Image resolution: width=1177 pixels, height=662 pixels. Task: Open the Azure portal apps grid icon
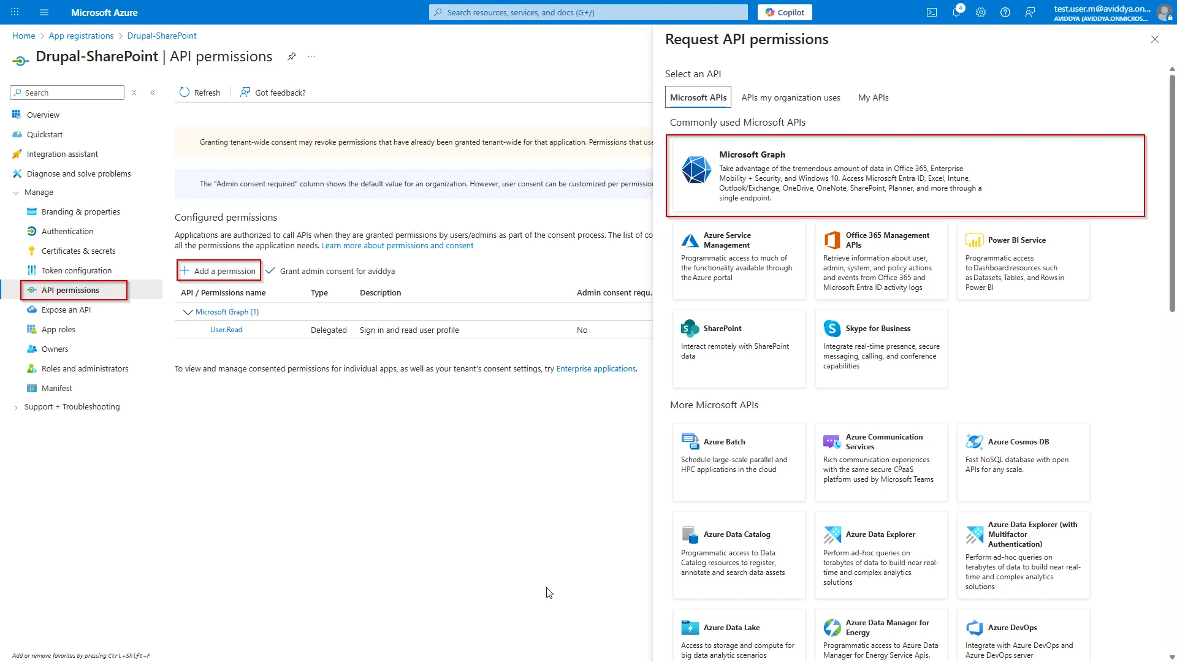15,12
